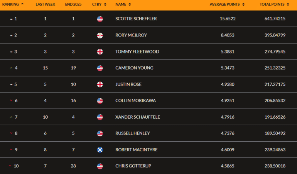The width and height of the screenshot is (297, 174).
Task: Click the End 2025 column header
Action: (73, 5)
